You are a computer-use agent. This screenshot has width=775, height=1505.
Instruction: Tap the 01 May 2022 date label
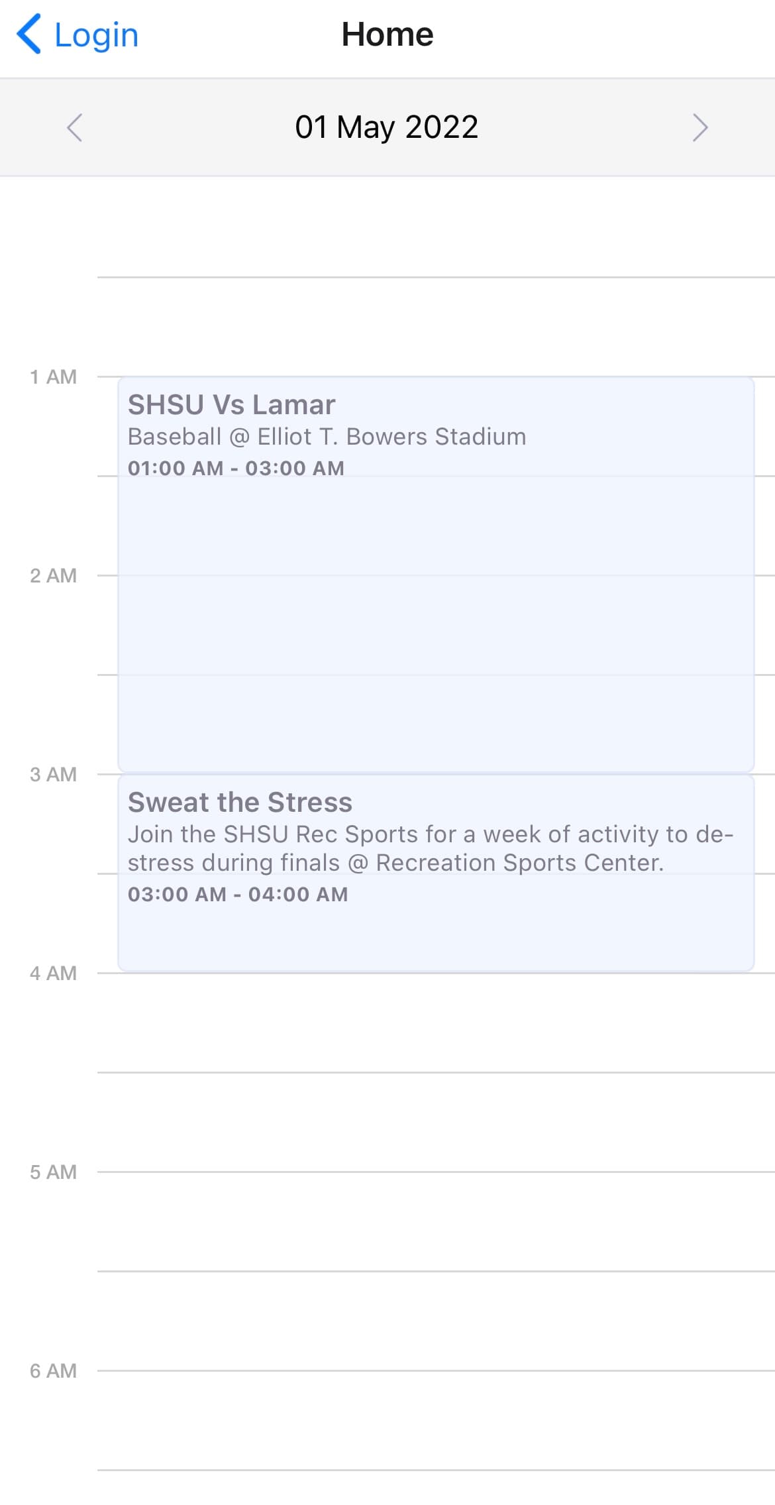387,127
